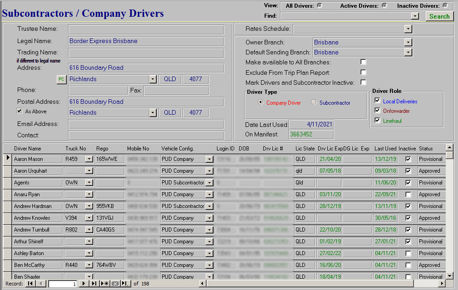The image size is (458, 290).
Task: Click Anaru Ryan's Status cell showing Approved
Action: coord(431,195)
